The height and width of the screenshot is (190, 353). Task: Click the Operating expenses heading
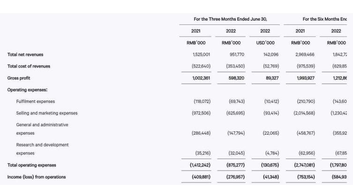(x=27, y=90)
